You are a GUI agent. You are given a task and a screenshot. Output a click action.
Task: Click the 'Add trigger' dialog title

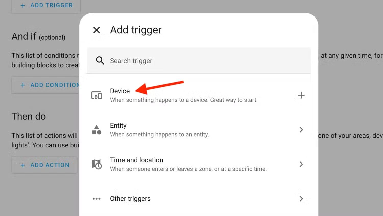(x=136, y=30)
